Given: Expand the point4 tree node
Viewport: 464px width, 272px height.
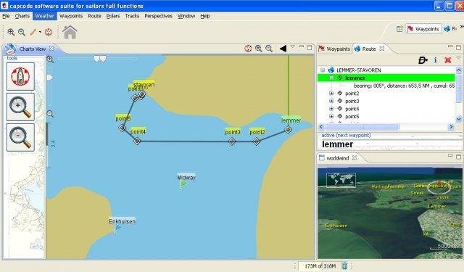Looking at the screenshot, I should (x=331, y=109).
